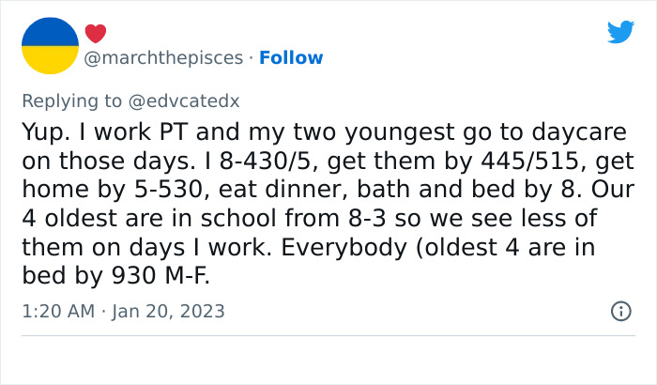Open the Ukraine flag profile avatar
This screenshot has width=657, height=385.
pos(50,45)
